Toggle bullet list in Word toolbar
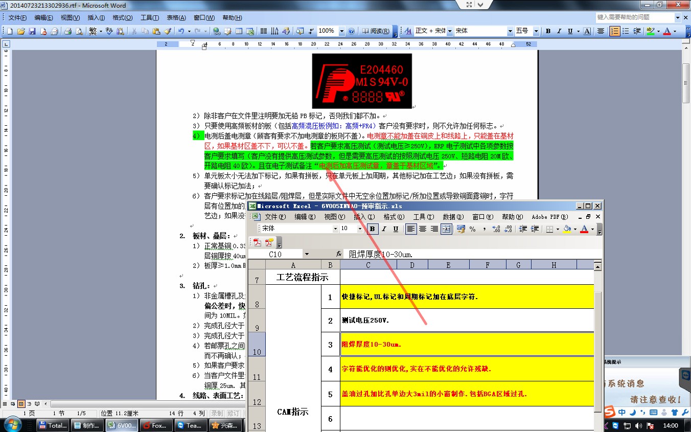 (x=626, y=31)
